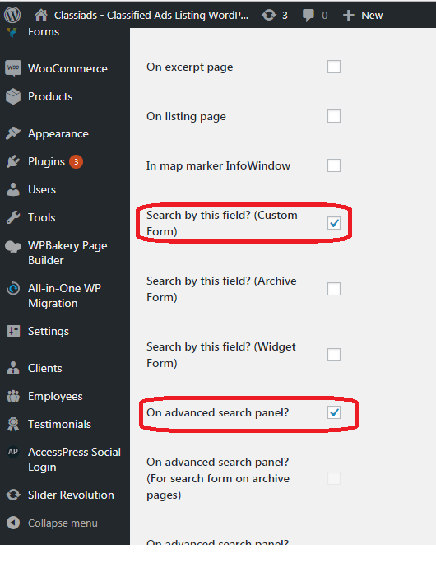Open the site home icon

tap(41, 15)
